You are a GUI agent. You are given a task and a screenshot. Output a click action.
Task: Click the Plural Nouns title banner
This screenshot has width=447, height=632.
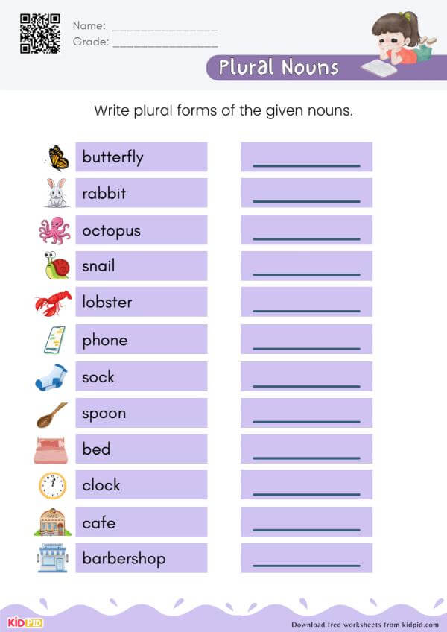[x=279, y=68]
